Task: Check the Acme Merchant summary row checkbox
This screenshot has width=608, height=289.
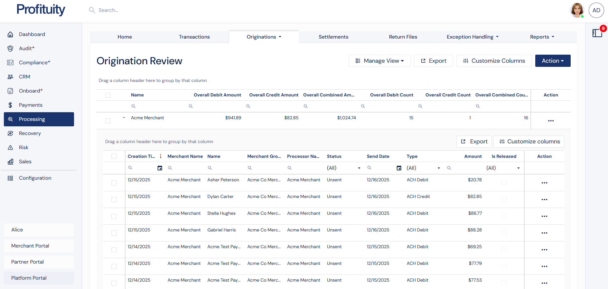Action: click(108, 121)
